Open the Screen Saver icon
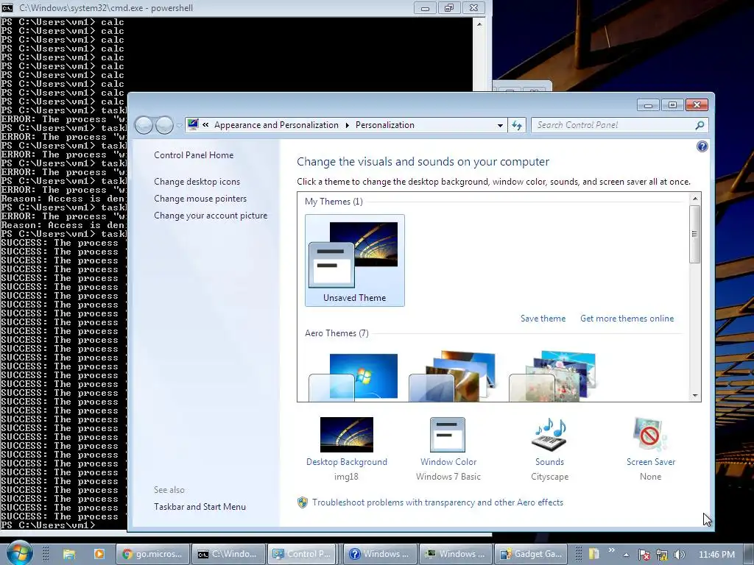 650,434
